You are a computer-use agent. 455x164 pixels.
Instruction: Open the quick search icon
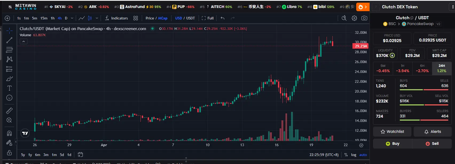[x=344, y=18]
